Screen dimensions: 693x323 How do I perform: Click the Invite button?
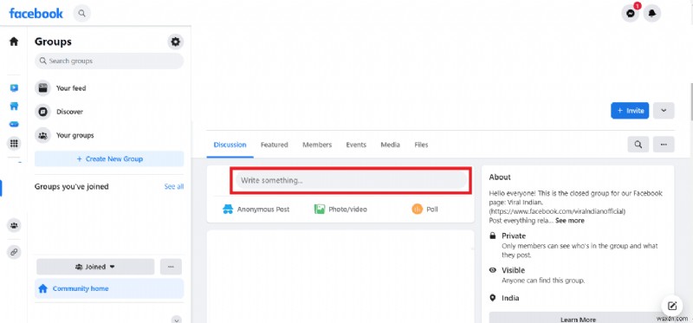pos(630,111)
